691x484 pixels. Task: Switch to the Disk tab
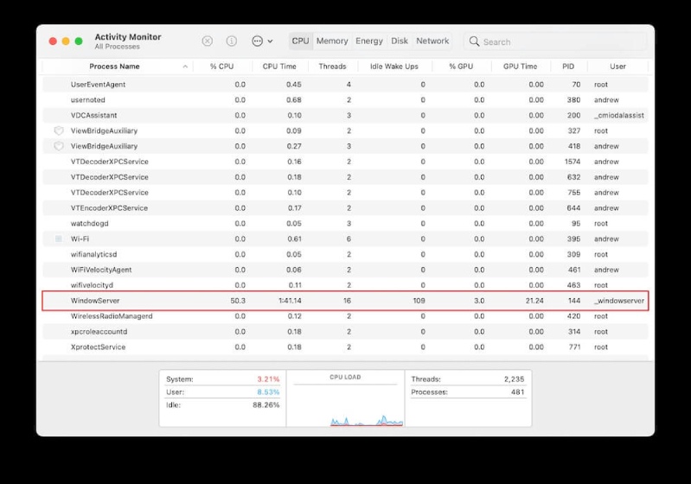pos(400,41)
